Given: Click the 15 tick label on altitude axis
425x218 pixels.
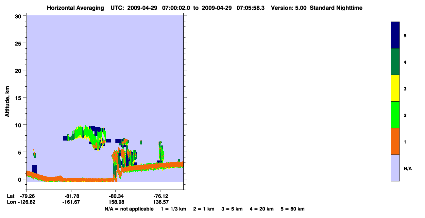Looking at the screenshot, I should [x=19, y=98].
